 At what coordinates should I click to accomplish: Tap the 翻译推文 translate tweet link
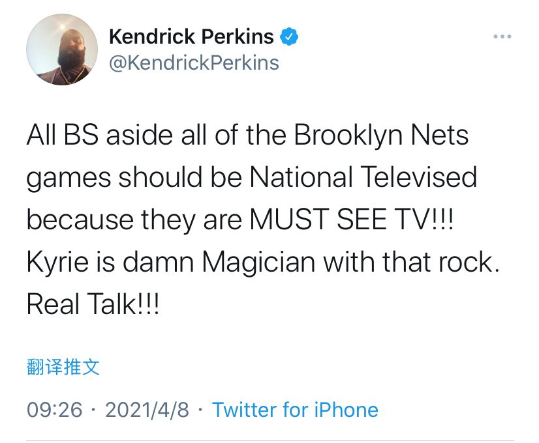[63, 367]
